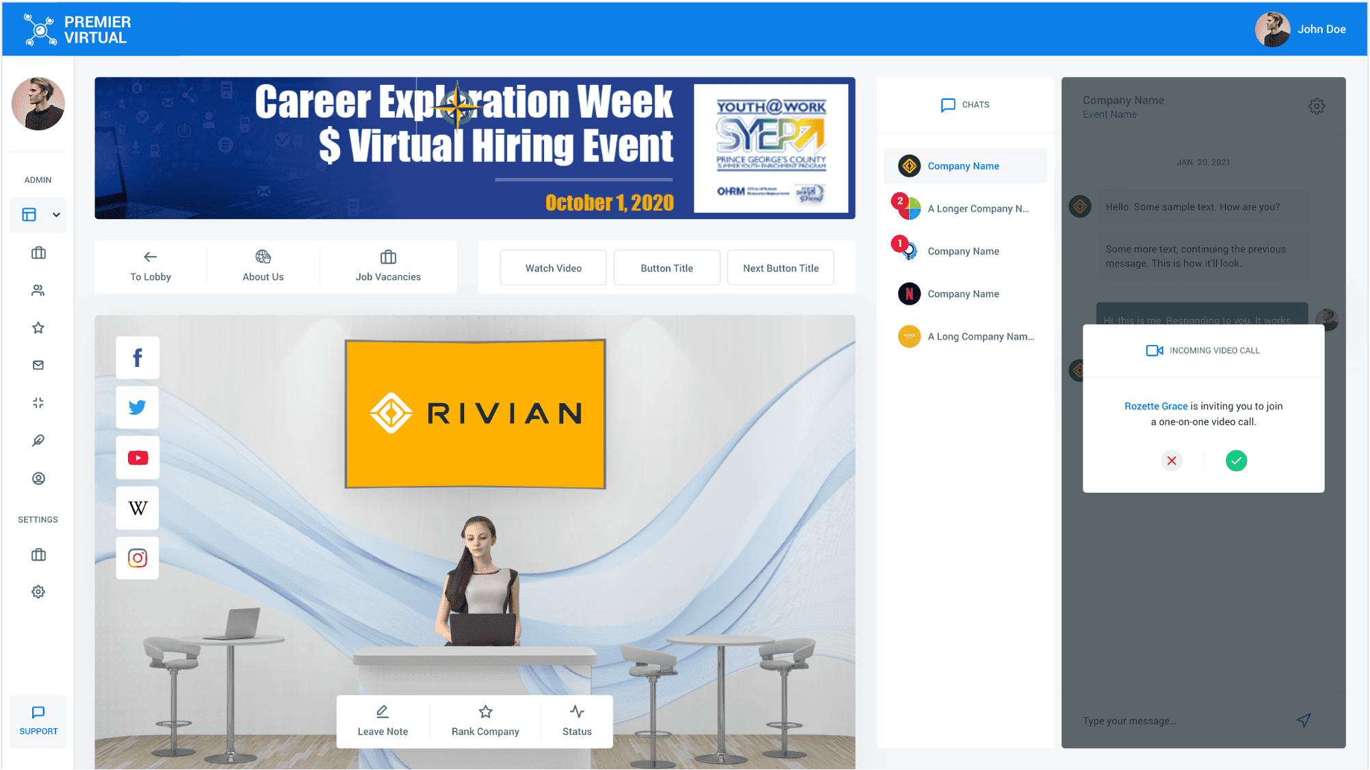The image size is (1370, 770).
Task: Select Company Name from the chats list
Action: (964, 166)
